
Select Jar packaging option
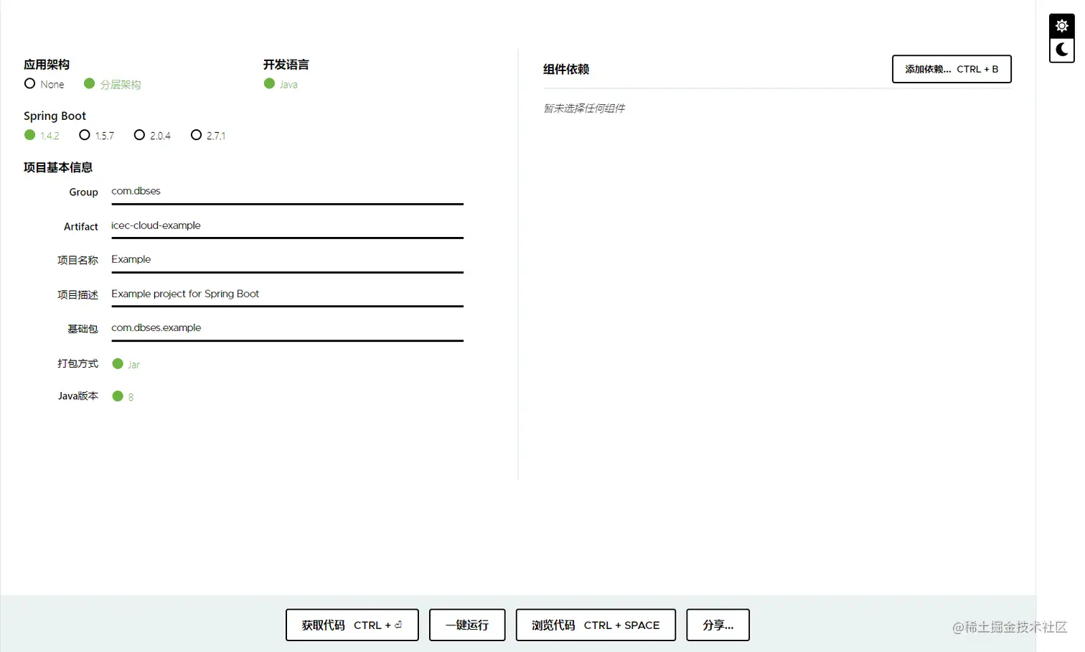[x=126, y=364]
